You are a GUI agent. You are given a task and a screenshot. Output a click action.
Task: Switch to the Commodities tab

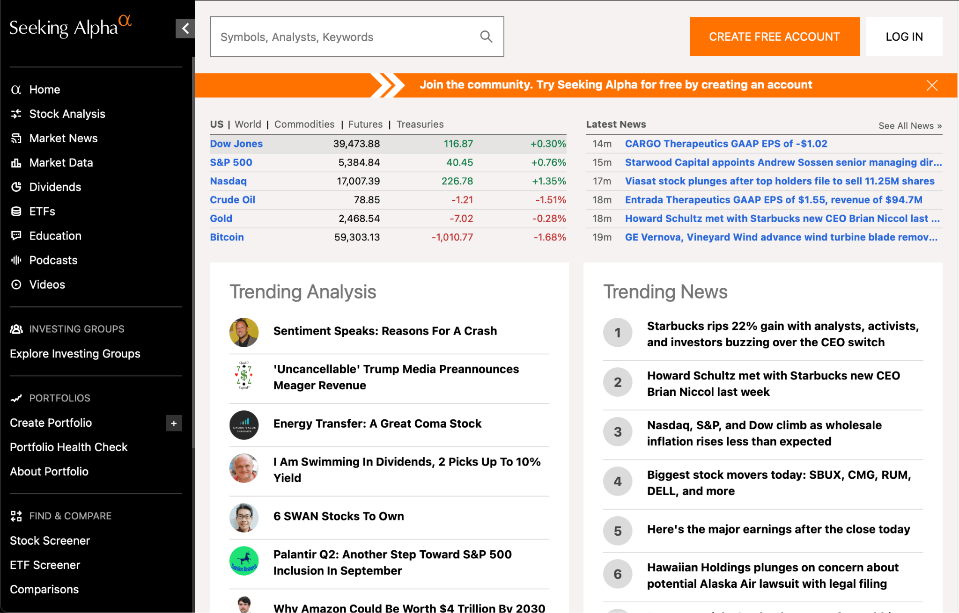[304, 124]
